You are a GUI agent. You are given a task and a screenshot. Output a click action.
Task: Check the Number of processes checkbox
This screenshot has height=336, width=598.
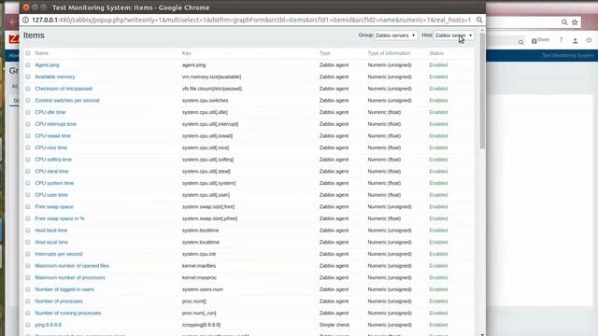coord(27,301)
